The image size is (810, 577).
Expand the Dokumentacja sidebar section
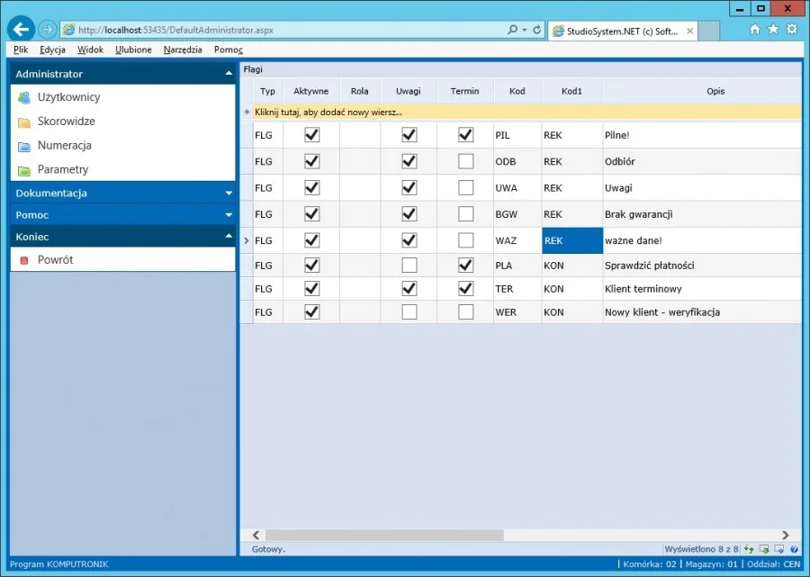[x=122, y=194]
